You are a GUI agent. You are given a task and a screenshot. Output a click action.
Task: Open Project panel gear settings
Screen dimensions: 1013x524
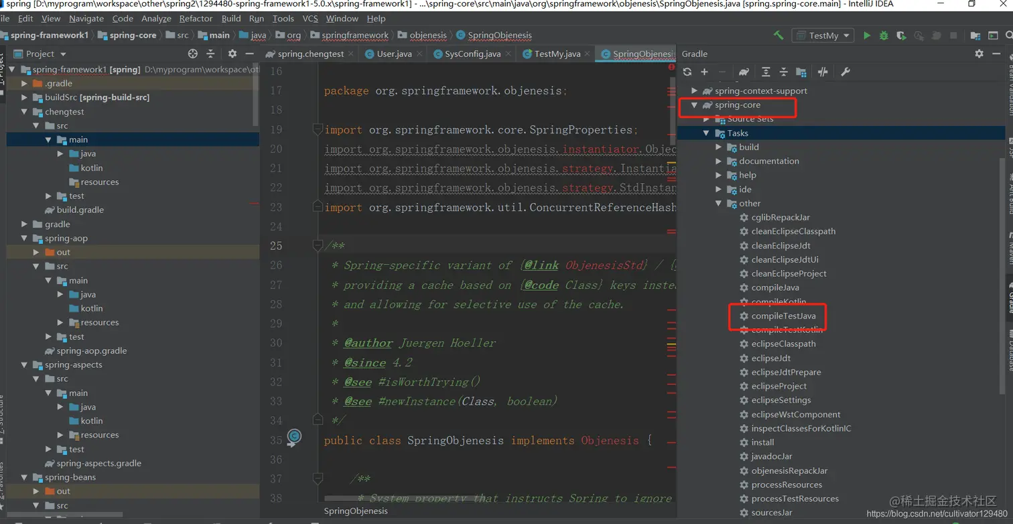(232, 54)
